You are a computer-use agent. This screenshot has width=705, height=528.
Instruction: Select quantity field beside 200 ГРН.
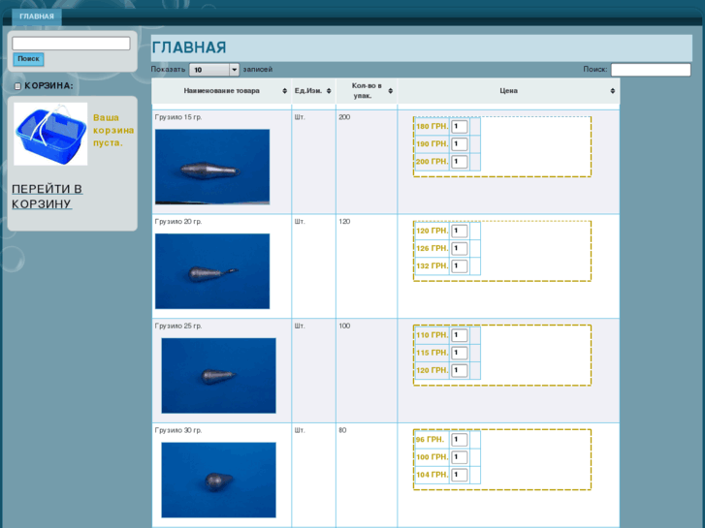pyautogui.click(x=459, y=162)
